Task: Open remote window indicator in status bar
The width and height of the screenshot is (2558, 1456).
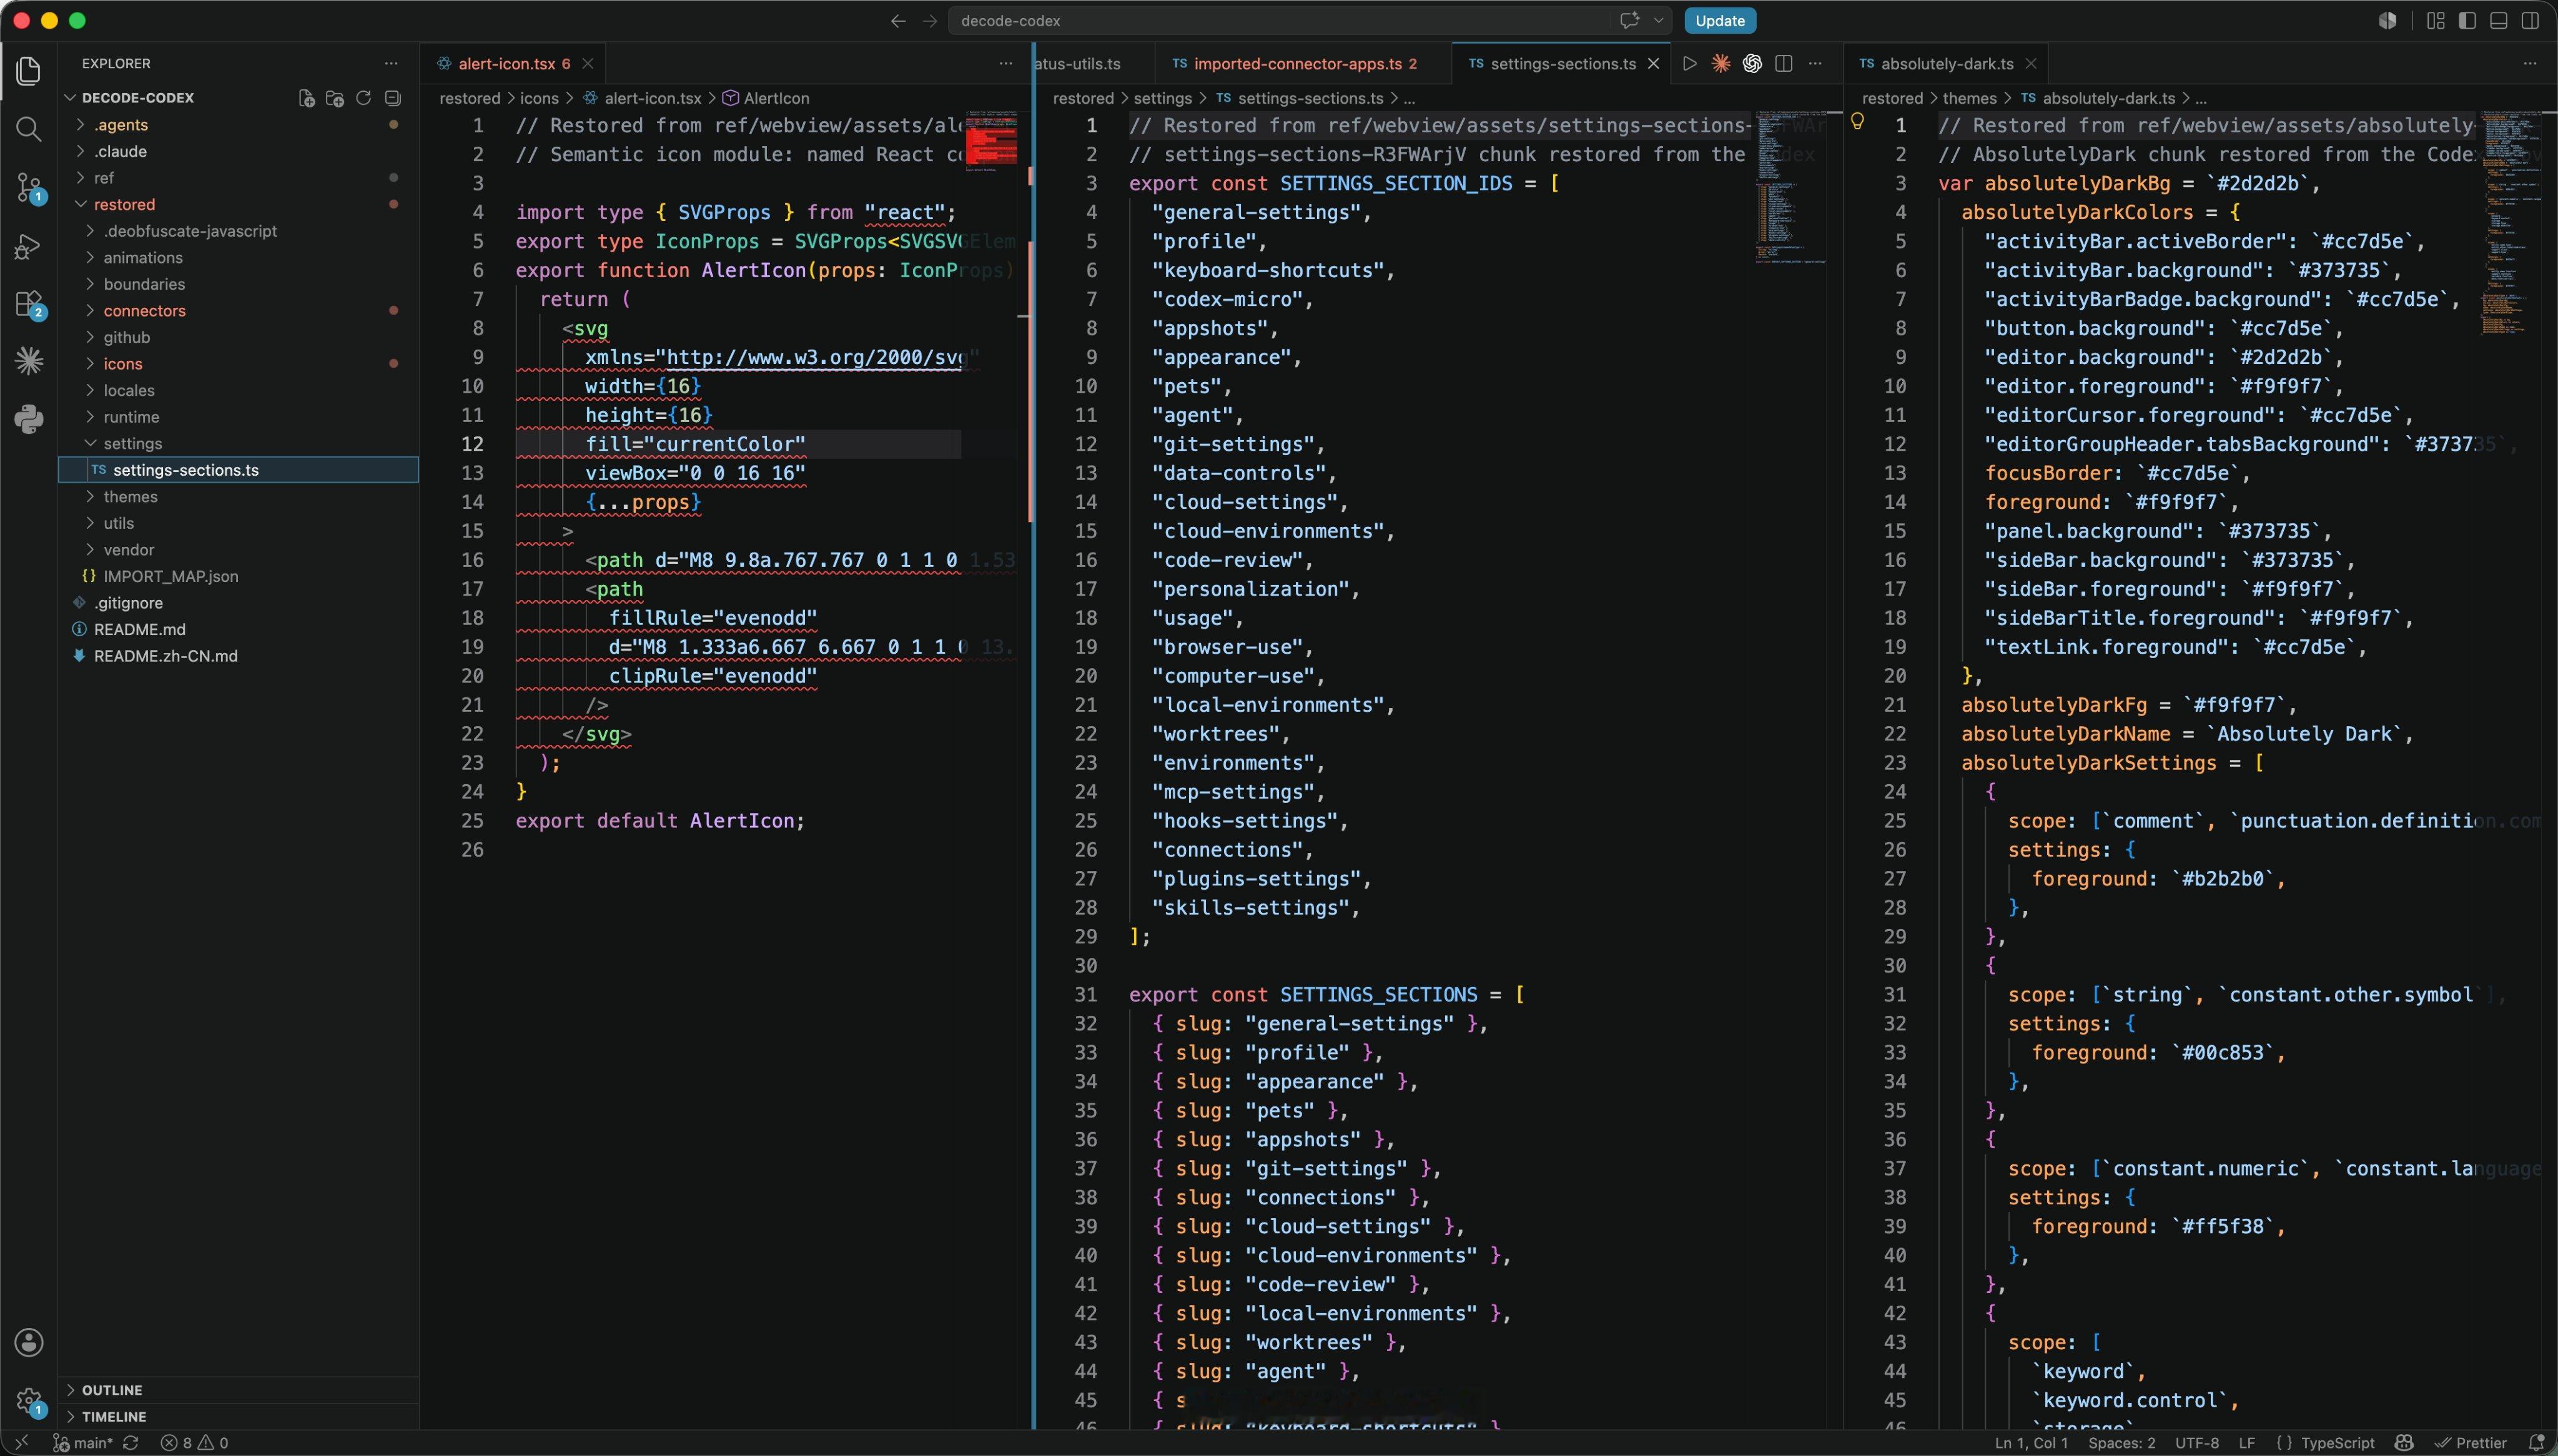Action: [x=22, y=1443]
